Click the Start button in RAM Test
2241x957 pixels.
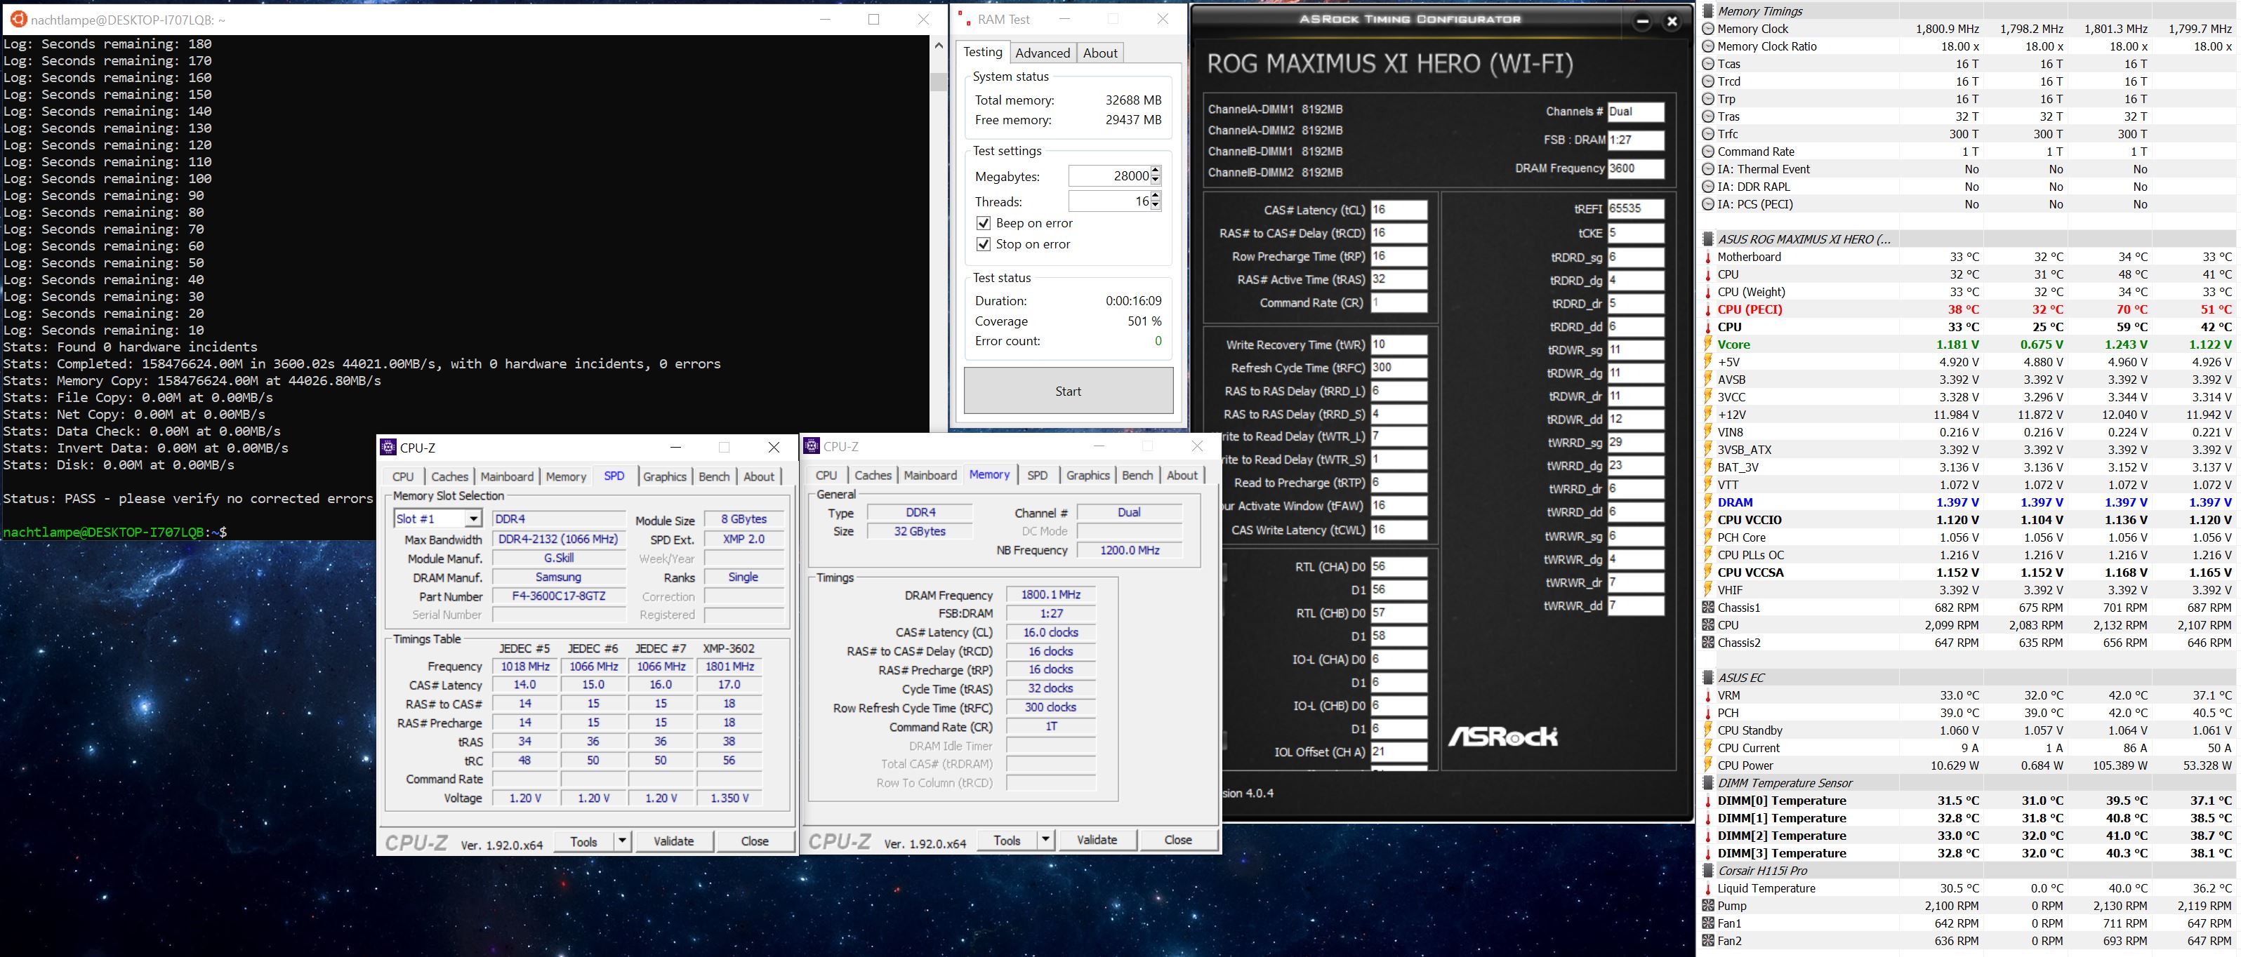[x=1069, y=390]
